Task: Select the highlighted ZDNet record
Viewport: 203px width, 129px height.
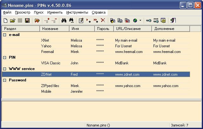Action: (x=96, y=74)
